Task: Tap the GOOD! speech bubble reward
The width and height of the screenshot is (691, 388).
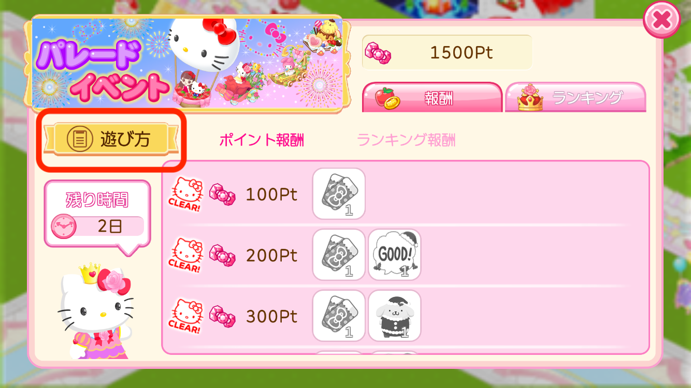Action: click(x=395, y=255)
